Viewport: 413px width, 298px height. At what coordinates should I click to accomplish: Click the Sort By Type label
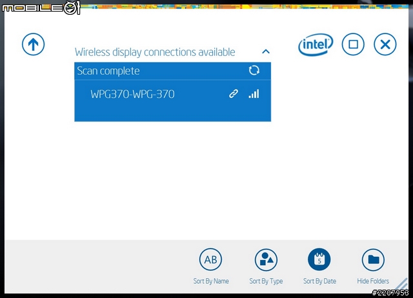coord(266,281)
